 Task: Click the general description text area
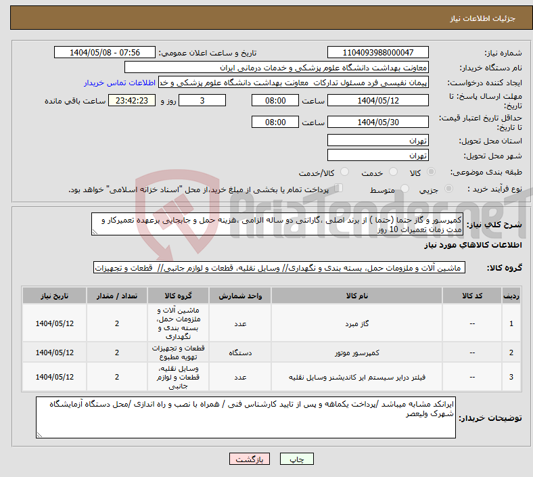tap(277, 224)
